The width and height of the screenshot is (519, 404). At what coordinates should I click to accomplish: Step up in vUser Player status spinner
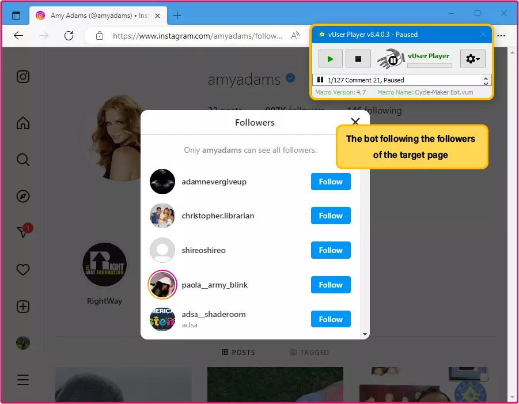[486, 78]
